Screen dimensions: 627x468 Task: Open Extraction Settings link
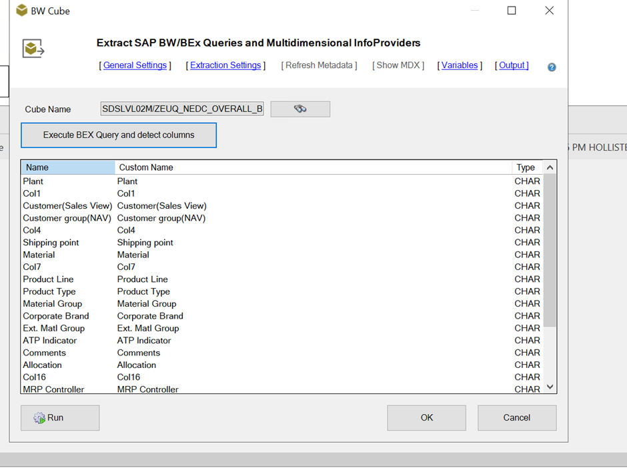click(225, 65)
